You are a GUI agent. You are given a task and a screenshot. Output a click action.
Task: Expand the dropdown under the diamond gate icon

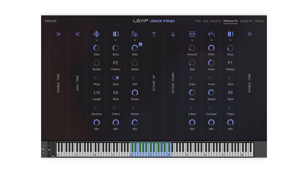tap(97, 40)
